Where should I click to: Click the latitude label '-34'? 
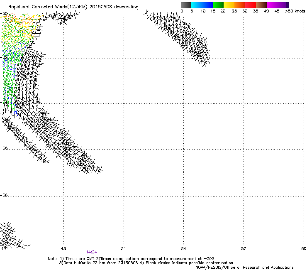(x=4, y=102)
